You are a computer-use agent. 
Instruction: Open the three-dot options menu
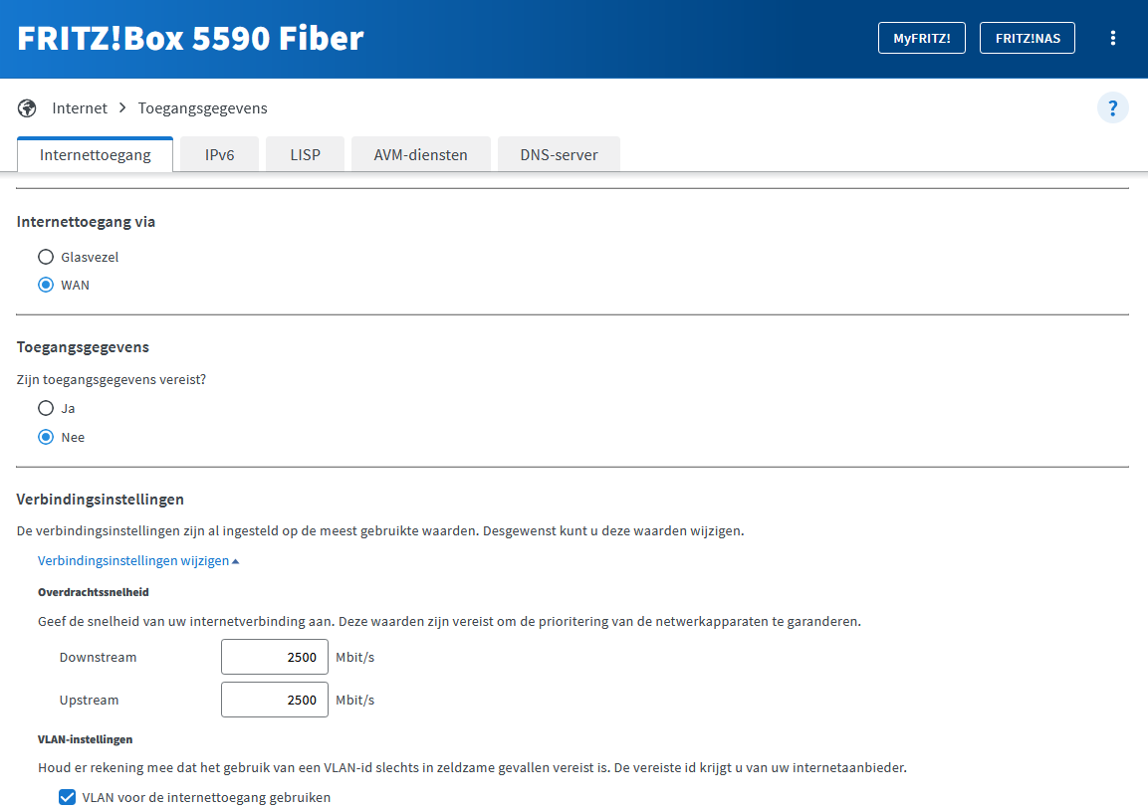tap(1113, 38)
